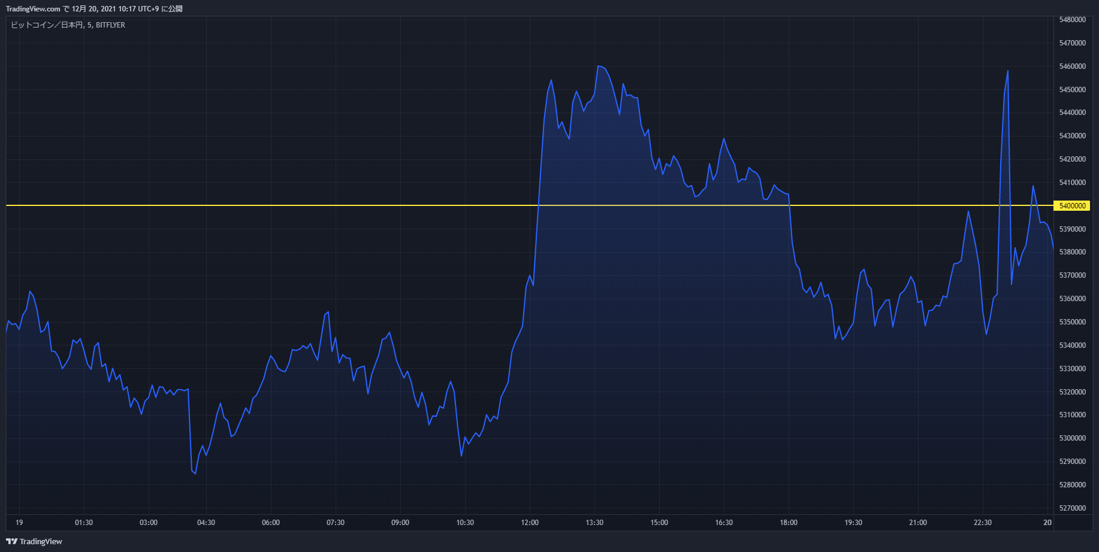
Task: Click the 5280000 price axis label
Action: 1073,485
